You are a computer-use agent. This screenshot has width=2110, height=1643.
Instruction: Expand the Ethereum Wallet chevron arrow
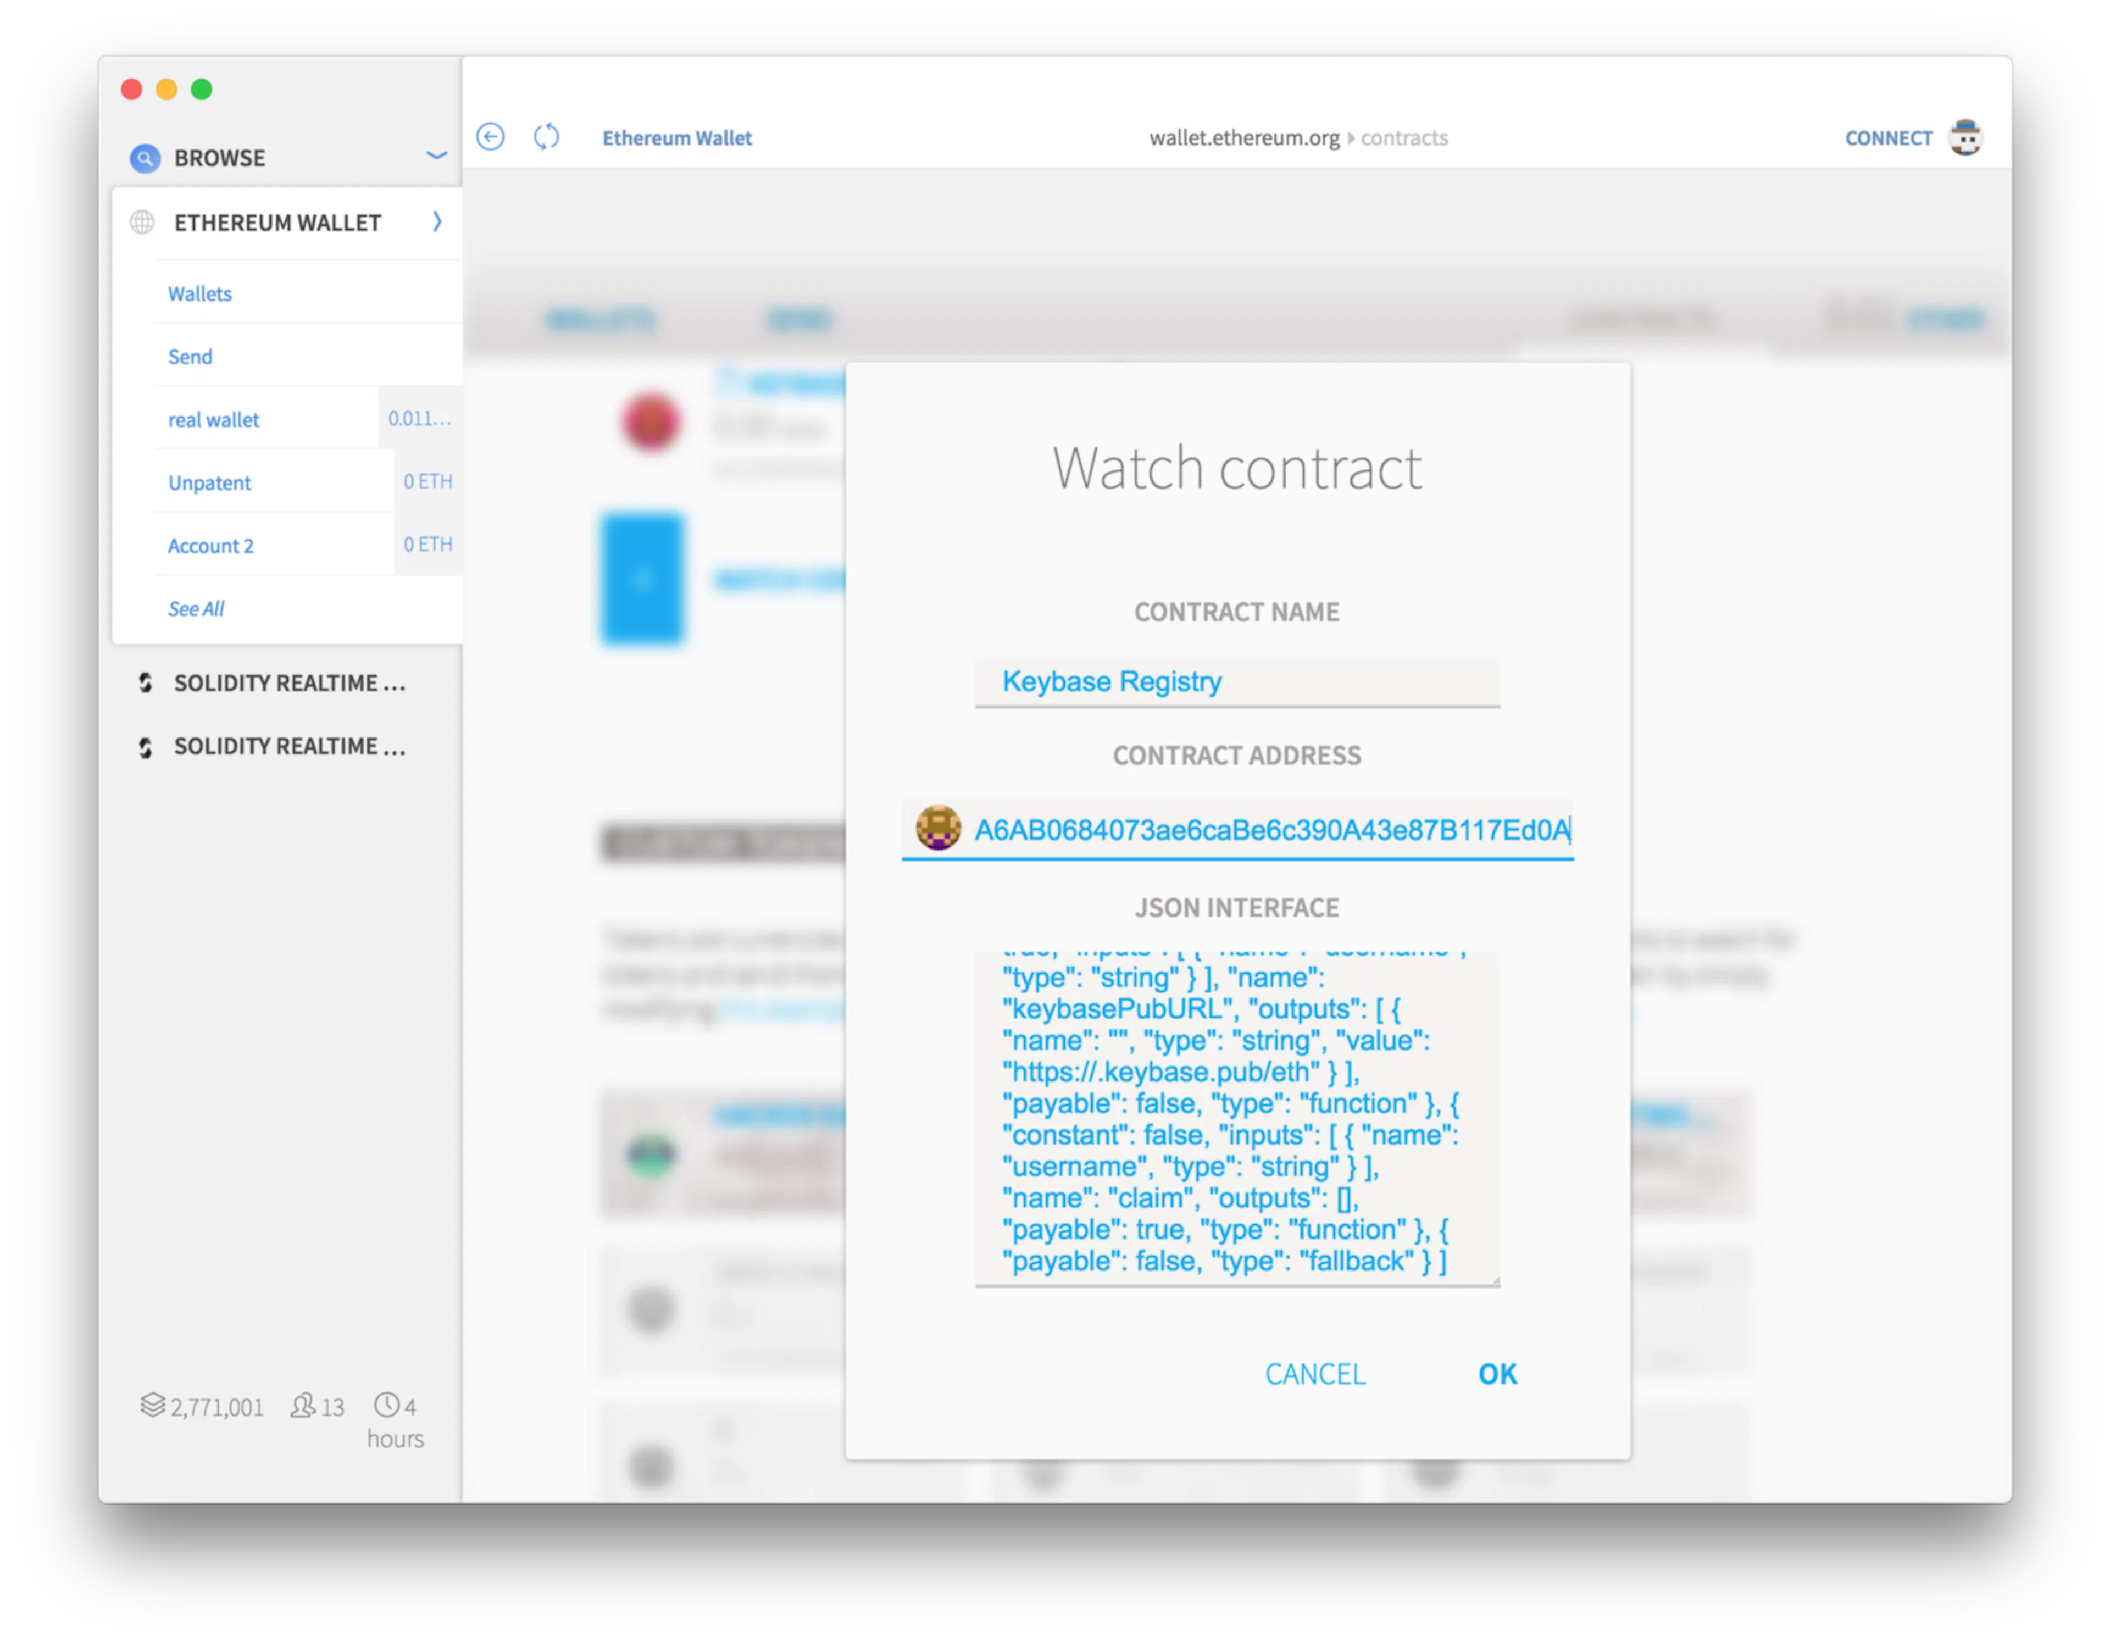pos(437,221)
